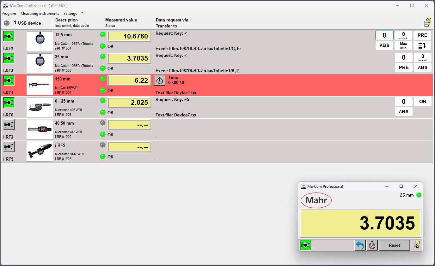Click the Micromar 44EWRi instrument thumbnail
435x266 pixels.
tap(40, 129)
